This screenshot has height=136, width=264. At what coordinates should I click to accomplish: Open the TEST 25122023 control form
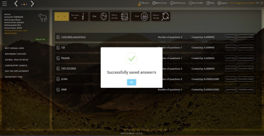point(69,68)
